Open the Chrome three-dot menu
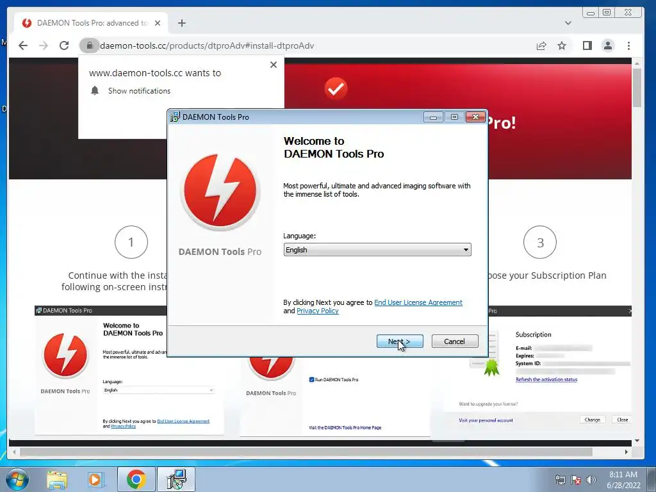Screen dimensions: 656x492 [x=628, y=45]
